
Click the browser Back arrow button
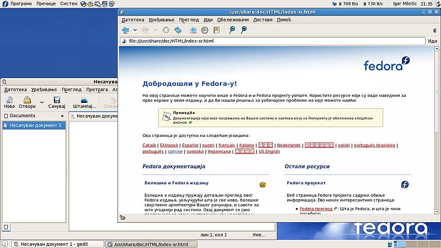click(126, 30)
